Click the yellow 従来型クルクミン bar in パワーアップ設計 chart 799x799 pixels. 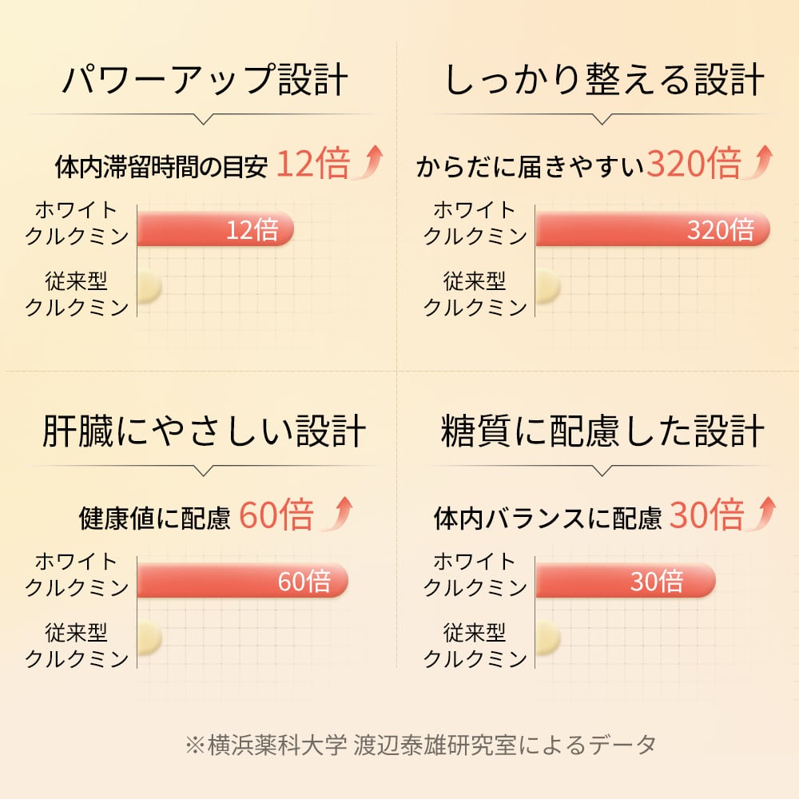[149, 288]
